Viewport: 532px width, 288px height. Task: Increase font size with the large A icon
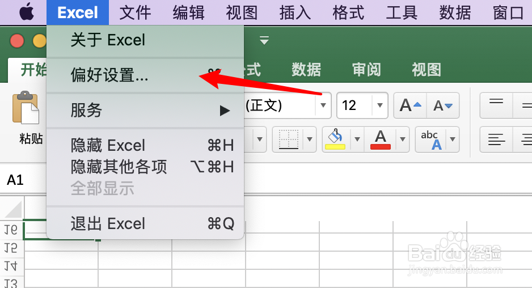(410, 105)
